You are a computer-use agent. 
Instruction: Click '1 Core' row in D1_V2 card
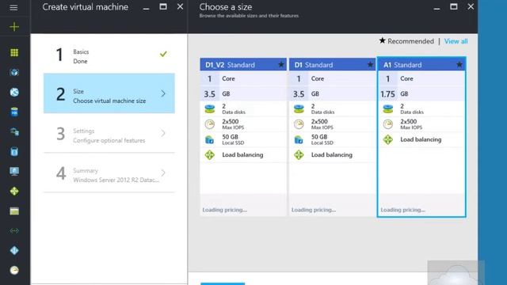tap(243, 78)
